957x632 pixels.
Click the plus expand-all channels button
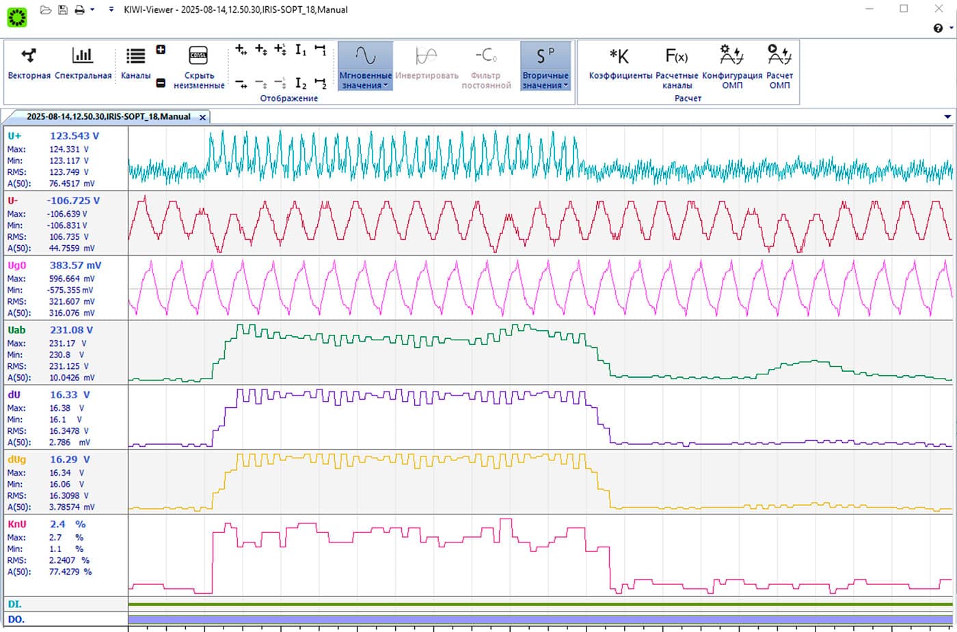pos(161,50)
